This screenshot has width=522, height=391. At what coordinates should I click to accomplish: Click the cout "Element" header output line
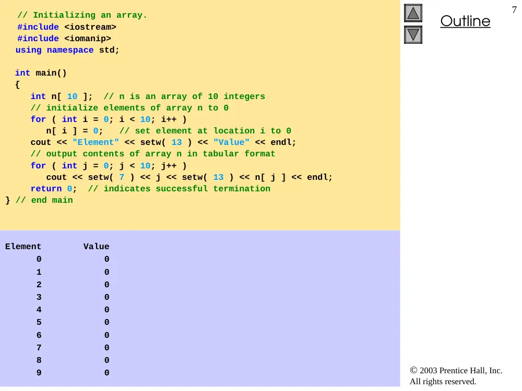pyautogui.click(x=163, y=142)
